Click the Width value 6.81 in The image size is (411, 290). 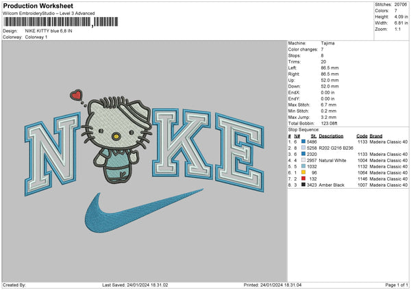401,23
